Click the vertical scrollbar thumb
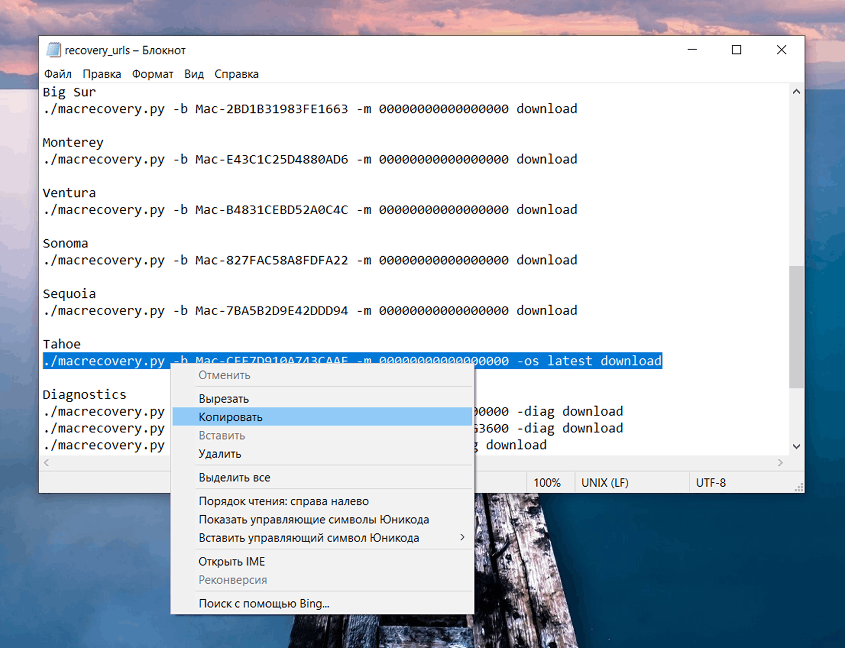 [796, 327]
